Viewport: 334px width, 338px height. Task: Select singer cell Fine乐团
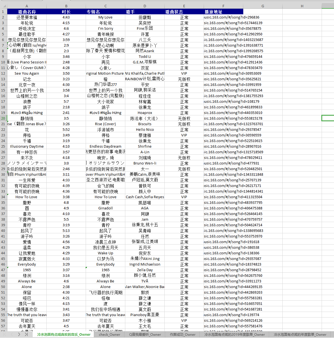145,28
